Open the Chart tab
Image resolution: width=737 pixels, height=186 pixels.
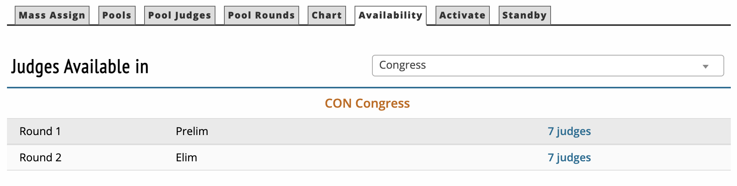[x=327, y=15]
